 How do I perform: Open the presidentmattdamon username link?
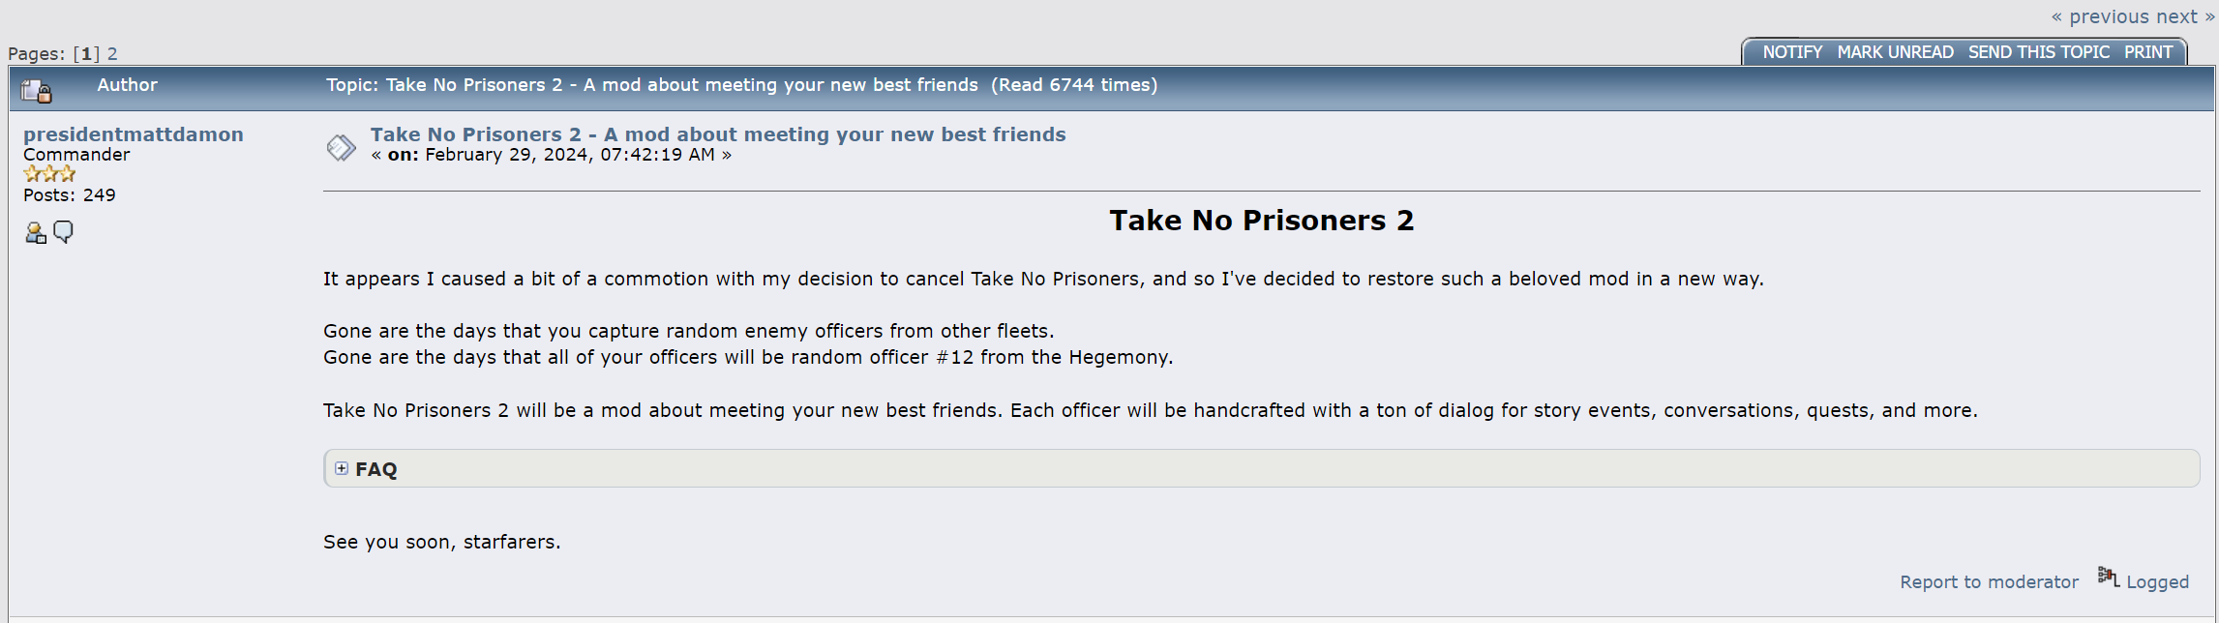134,134
